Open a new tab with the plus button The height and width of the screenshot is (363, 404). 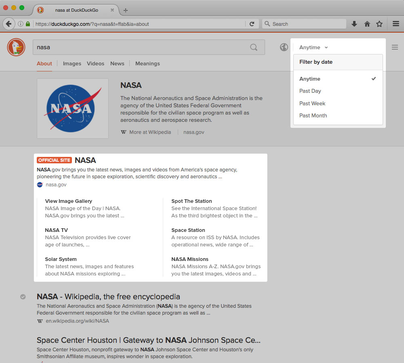(125, 10)
